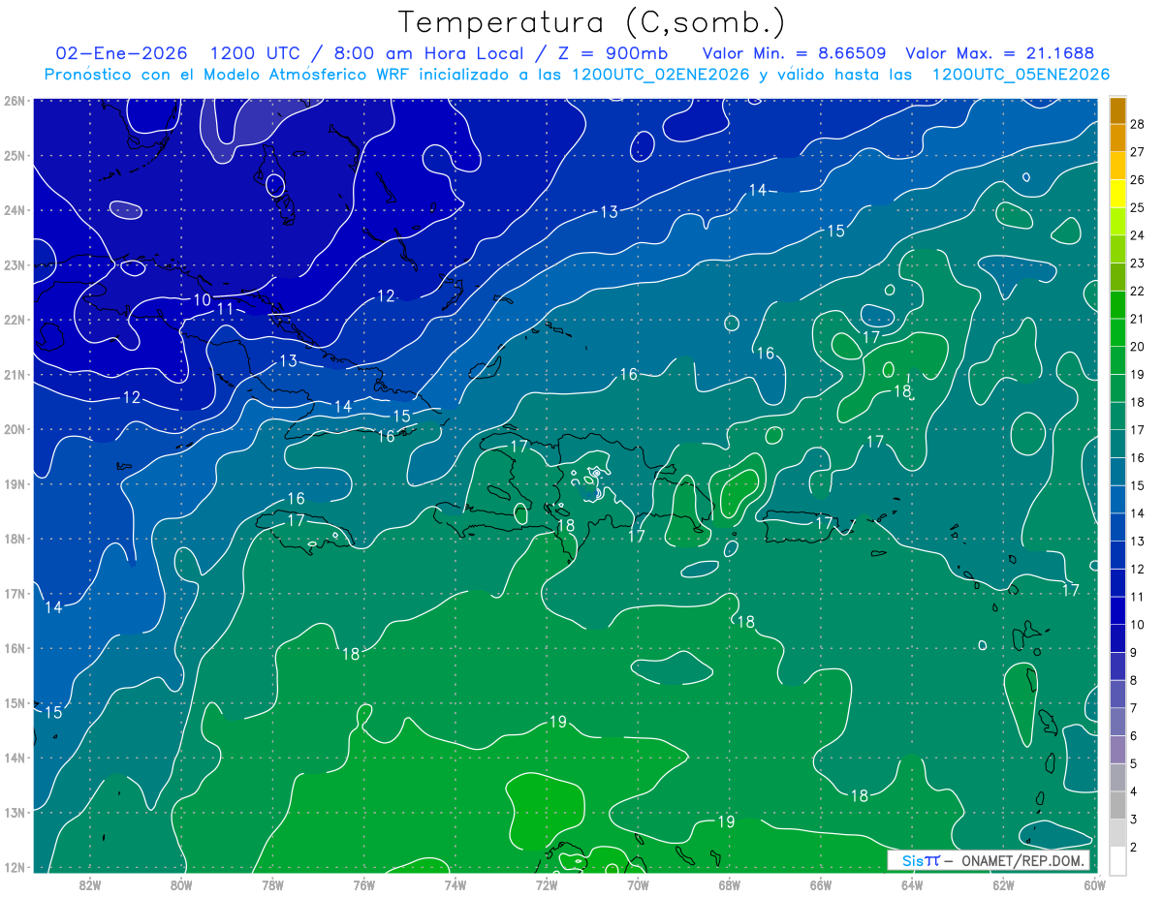
Task: Click latitude axis label "23N"
Action: (x=14, y=264)
